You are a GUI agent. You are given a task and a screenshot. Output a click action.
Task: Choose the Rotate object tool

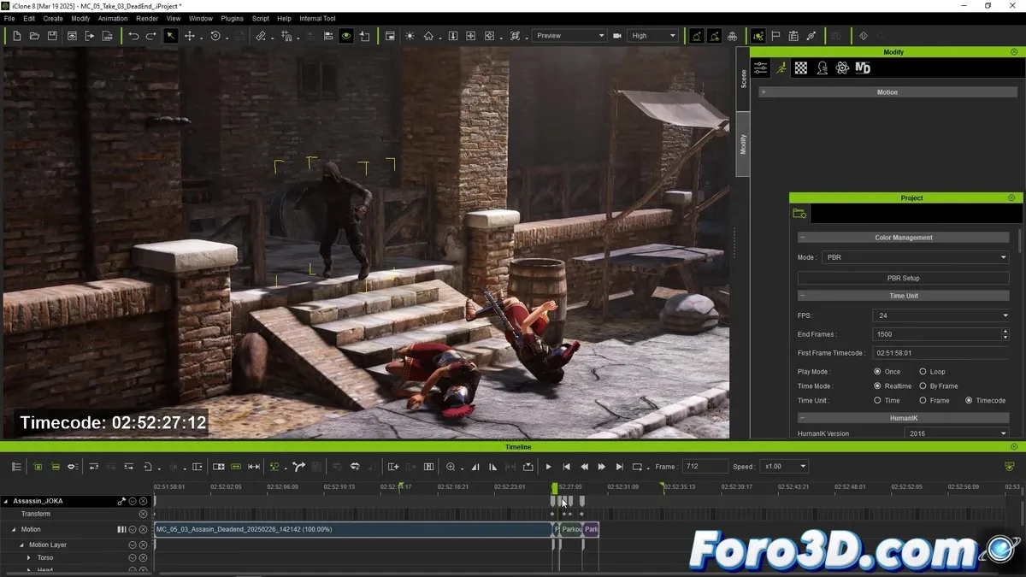[215, 36]
